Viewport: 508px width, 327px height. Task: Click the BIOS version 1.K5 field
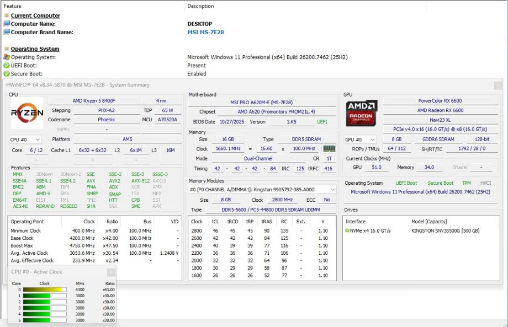(292, 122)
